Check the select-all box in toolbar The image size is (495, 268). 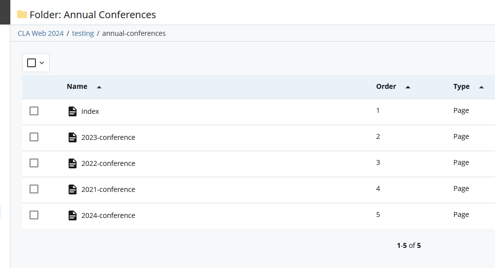coord(31,63)
